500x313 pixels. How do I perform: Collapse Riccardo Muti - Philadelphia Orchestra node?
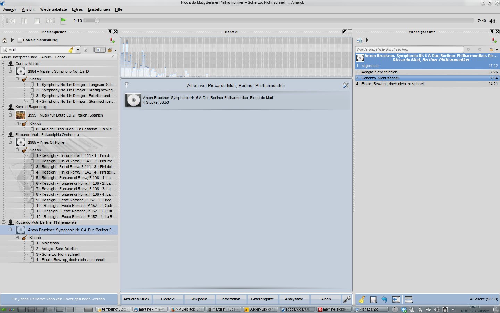tap(3, 135)
